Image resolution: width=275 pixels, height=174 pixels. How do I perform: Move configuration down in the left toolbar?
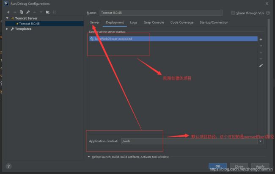tap(41, 12)
